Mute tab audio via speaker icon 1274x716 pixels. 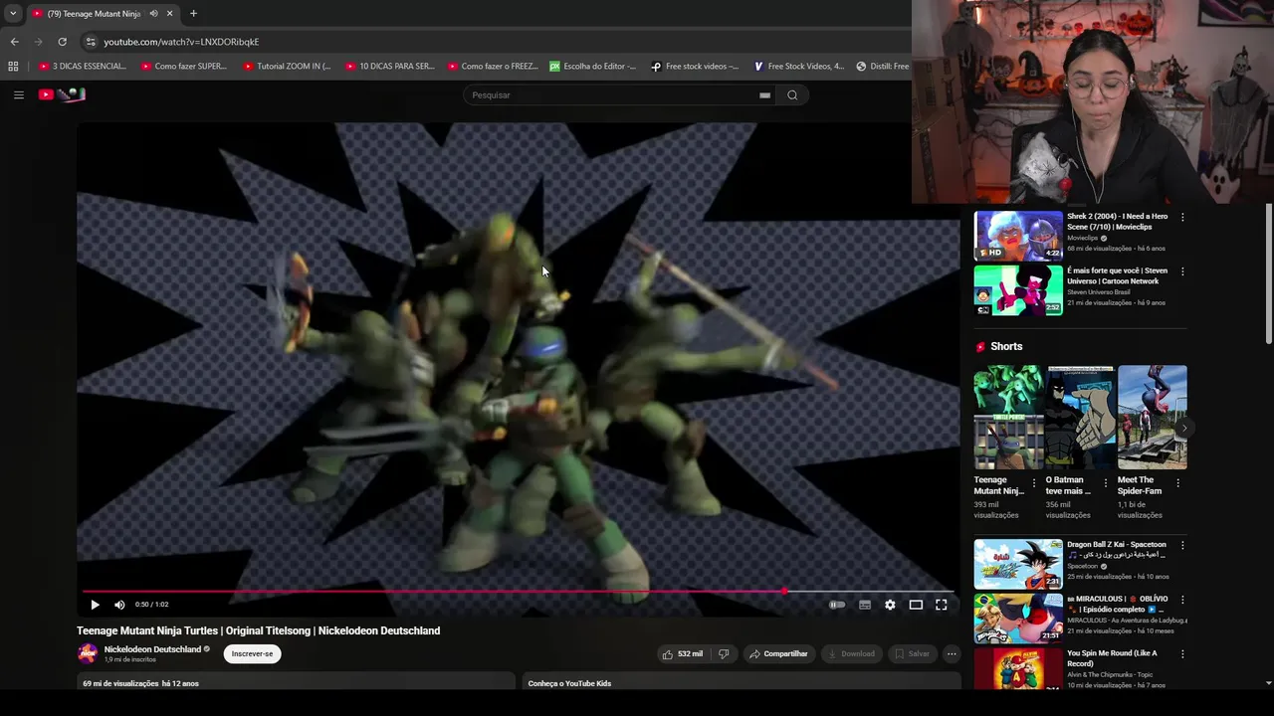(x=153, y=13)
